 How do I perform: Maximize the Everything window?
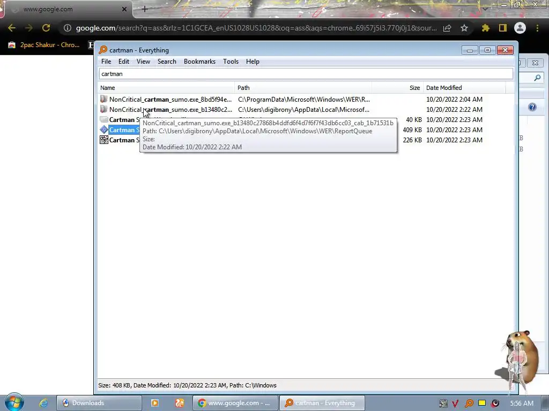[x=487, y=50]
